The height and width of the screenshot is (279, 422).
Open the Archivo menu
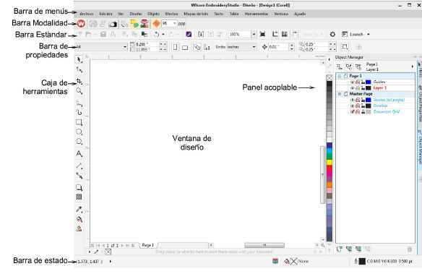click(x=87, y=14)
